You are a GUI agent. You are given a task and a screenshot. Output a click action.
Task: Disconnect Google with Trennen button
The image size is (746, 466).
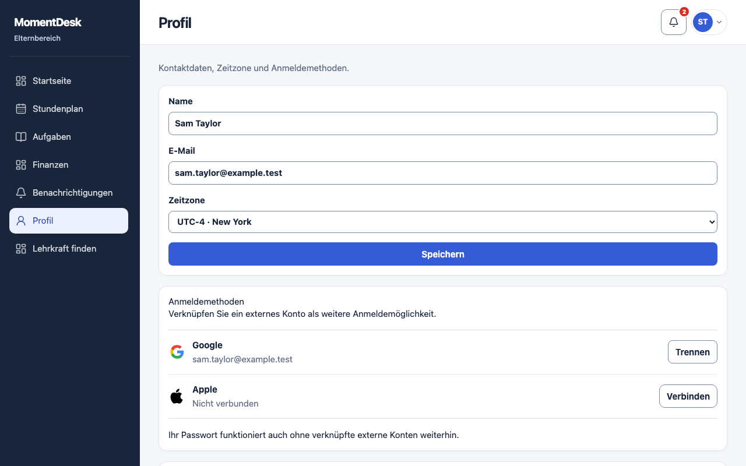(692, 352)
